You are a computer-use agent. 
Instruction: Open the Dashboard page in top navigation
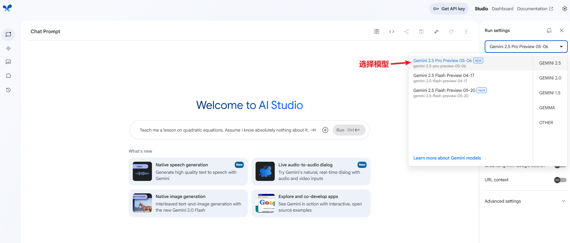[x=502, y=9]
